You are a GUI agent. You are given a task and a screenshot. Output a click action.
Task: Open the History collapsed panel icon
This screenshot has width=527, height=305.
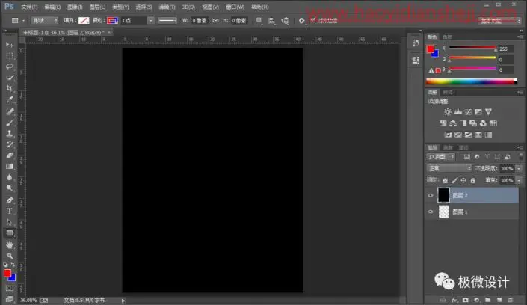coord(416,43)
